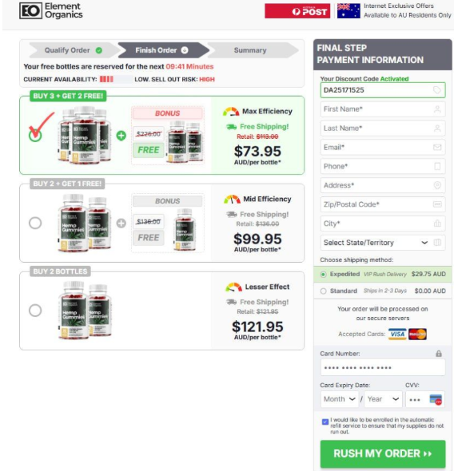Go to the Summary step
The width and height of the screenshot is (454, 471).
(x=252, y=50)
